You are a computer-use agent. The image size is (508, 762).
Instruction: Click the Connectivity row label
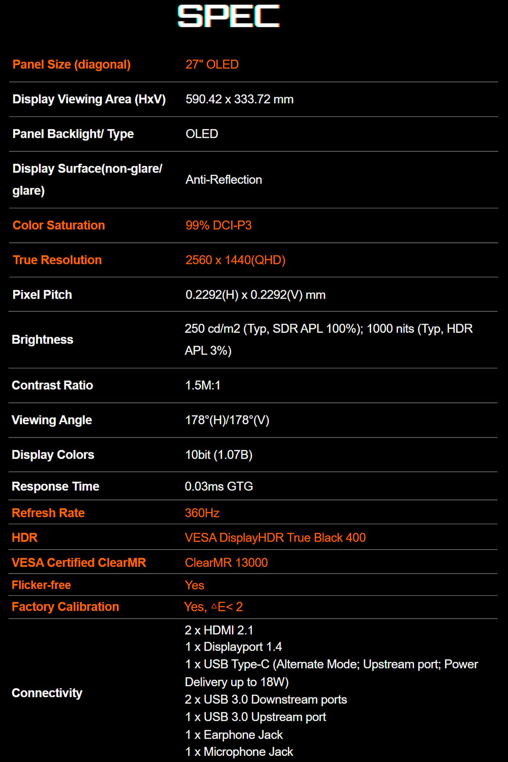click(x=47, y=693)
